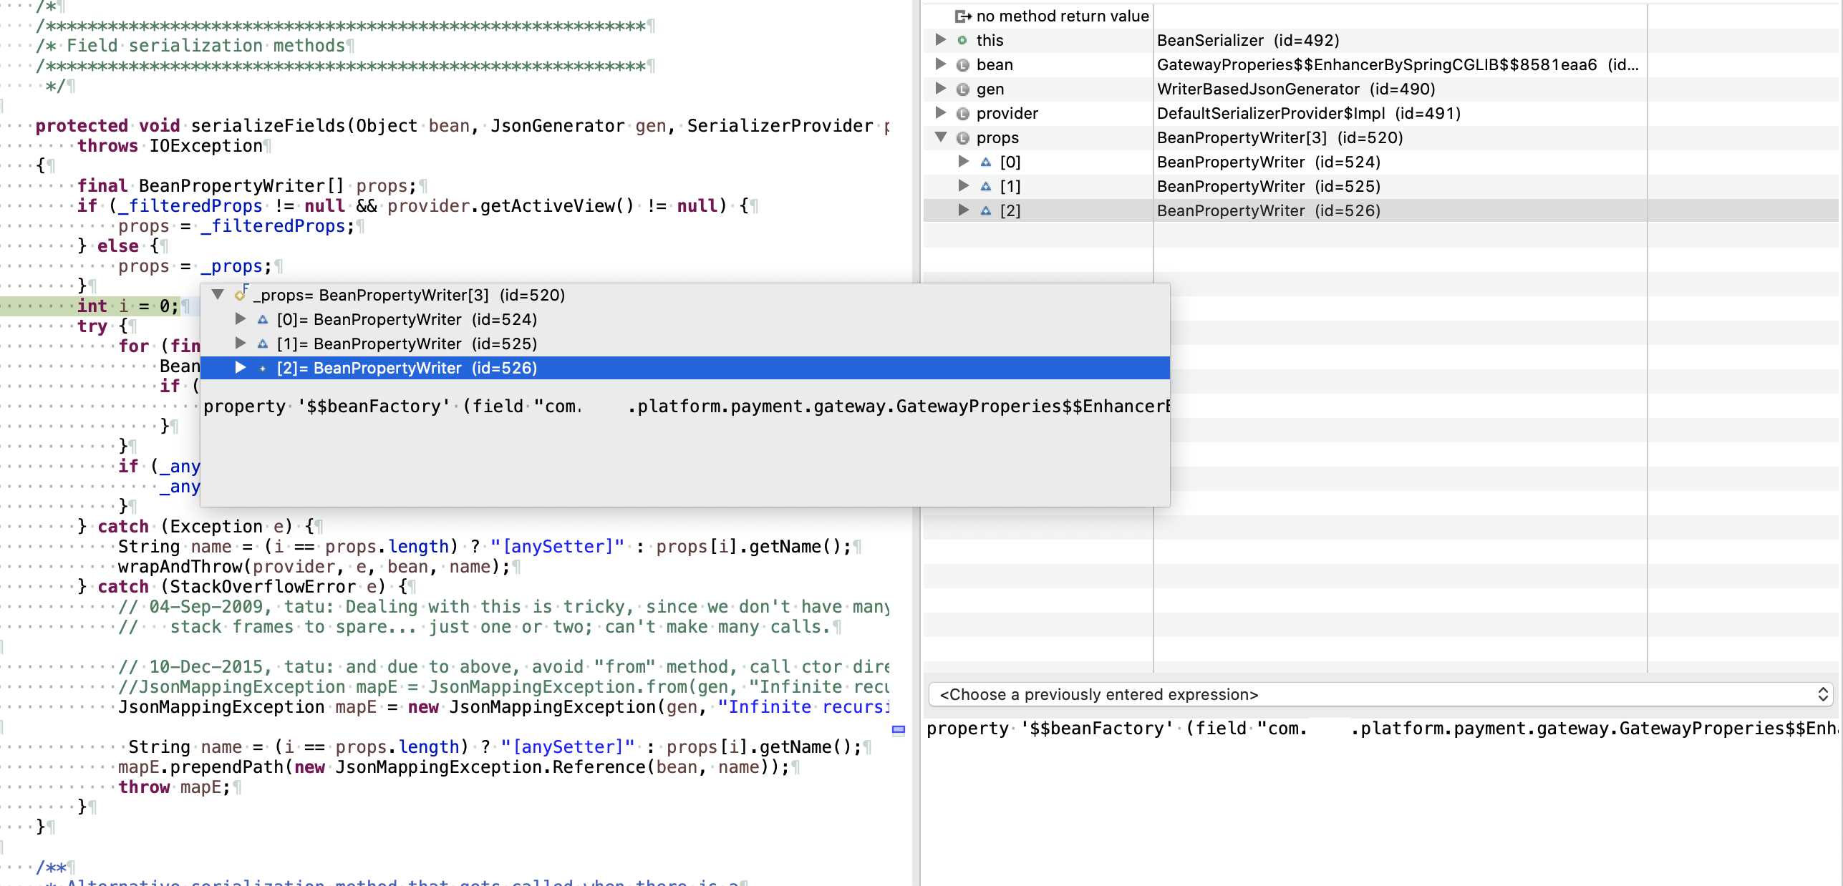Click the '_filteredProps' field in the if condition
The width and height of the screenshot is (1843, 886).
190,206
